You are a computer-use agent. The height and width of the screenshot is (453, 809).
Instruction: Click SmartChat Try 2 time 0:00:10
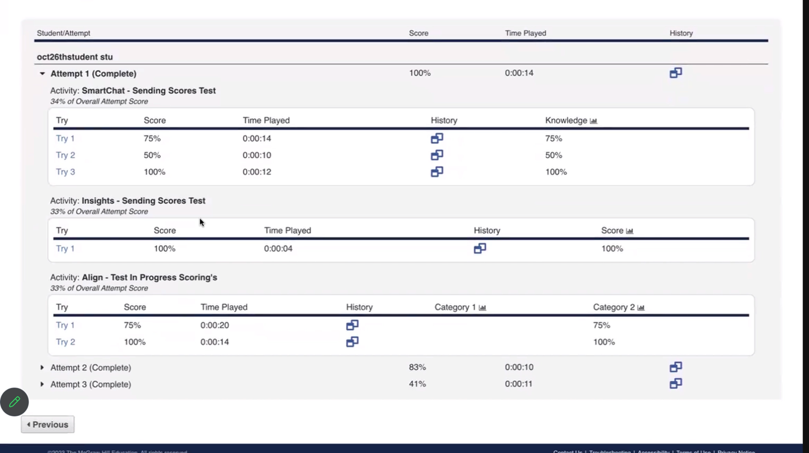tap(257, 155)
